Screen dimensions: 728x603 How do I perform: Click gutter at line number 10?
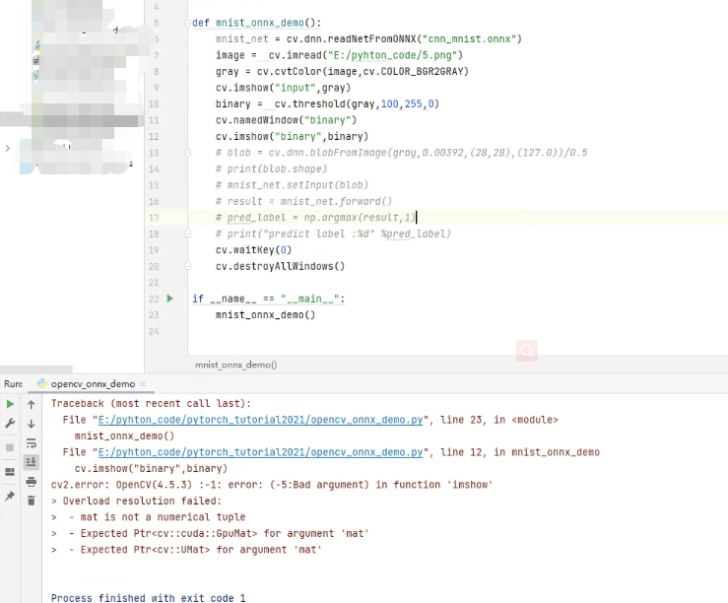(x=154, y=104)
